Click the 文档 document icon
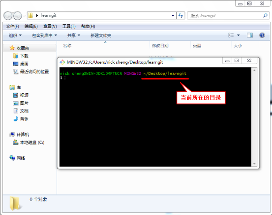 16,111
